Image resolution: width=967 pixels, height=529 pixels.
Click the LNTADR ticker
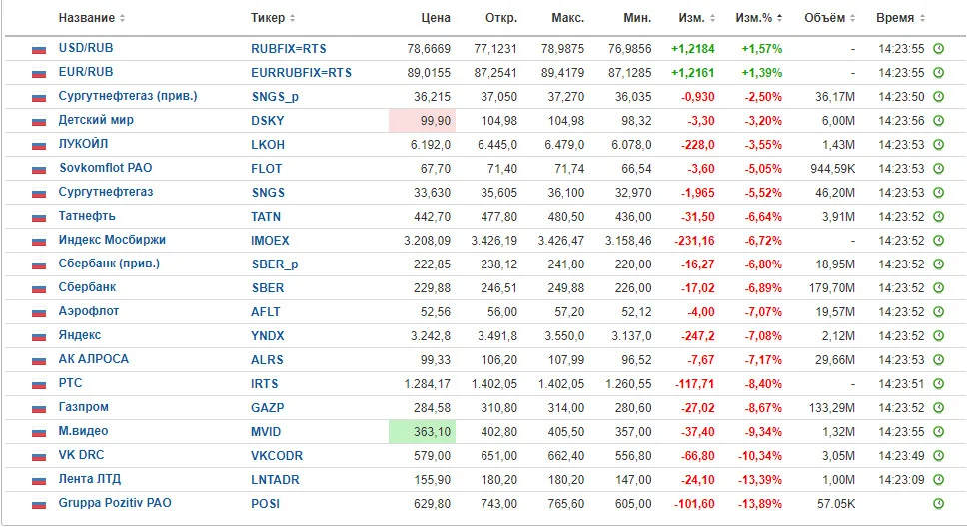[275, 480]
